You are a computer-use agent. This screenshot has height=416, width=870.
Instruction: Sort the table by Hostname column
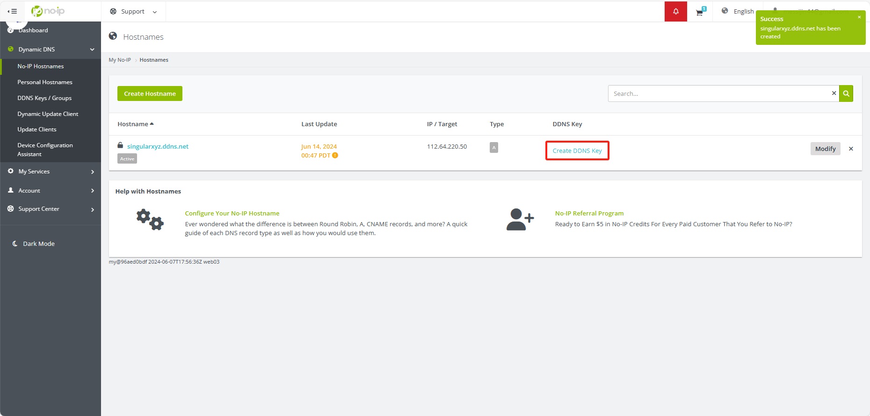(x=135, y=124)
